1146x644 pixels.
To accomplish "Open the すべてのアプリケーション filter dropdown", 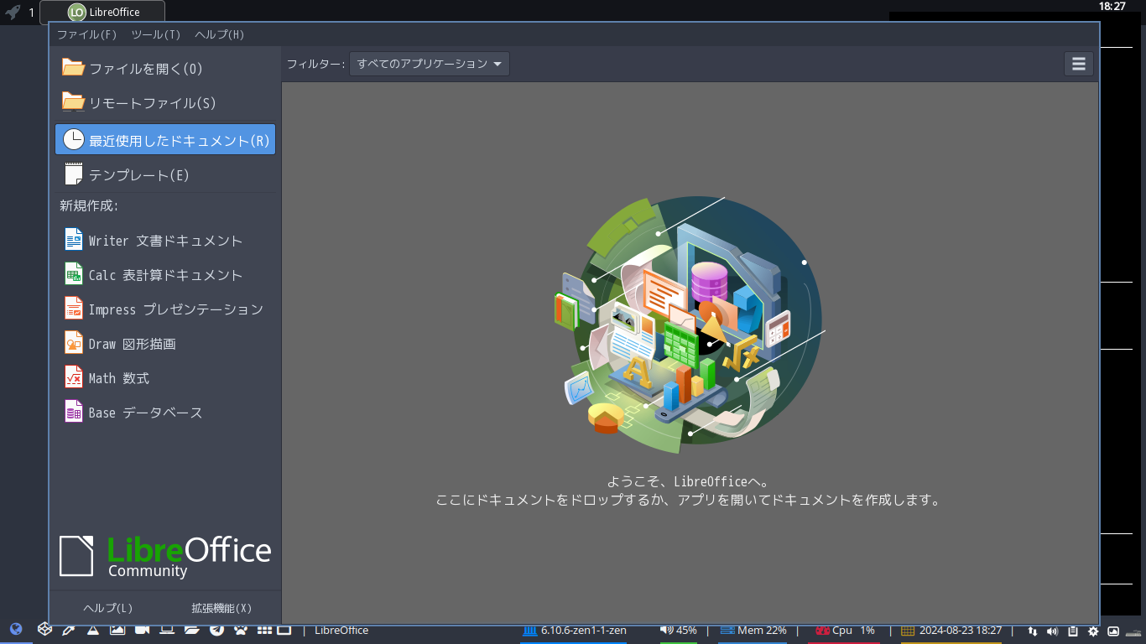I will click(x=429, y=63).
